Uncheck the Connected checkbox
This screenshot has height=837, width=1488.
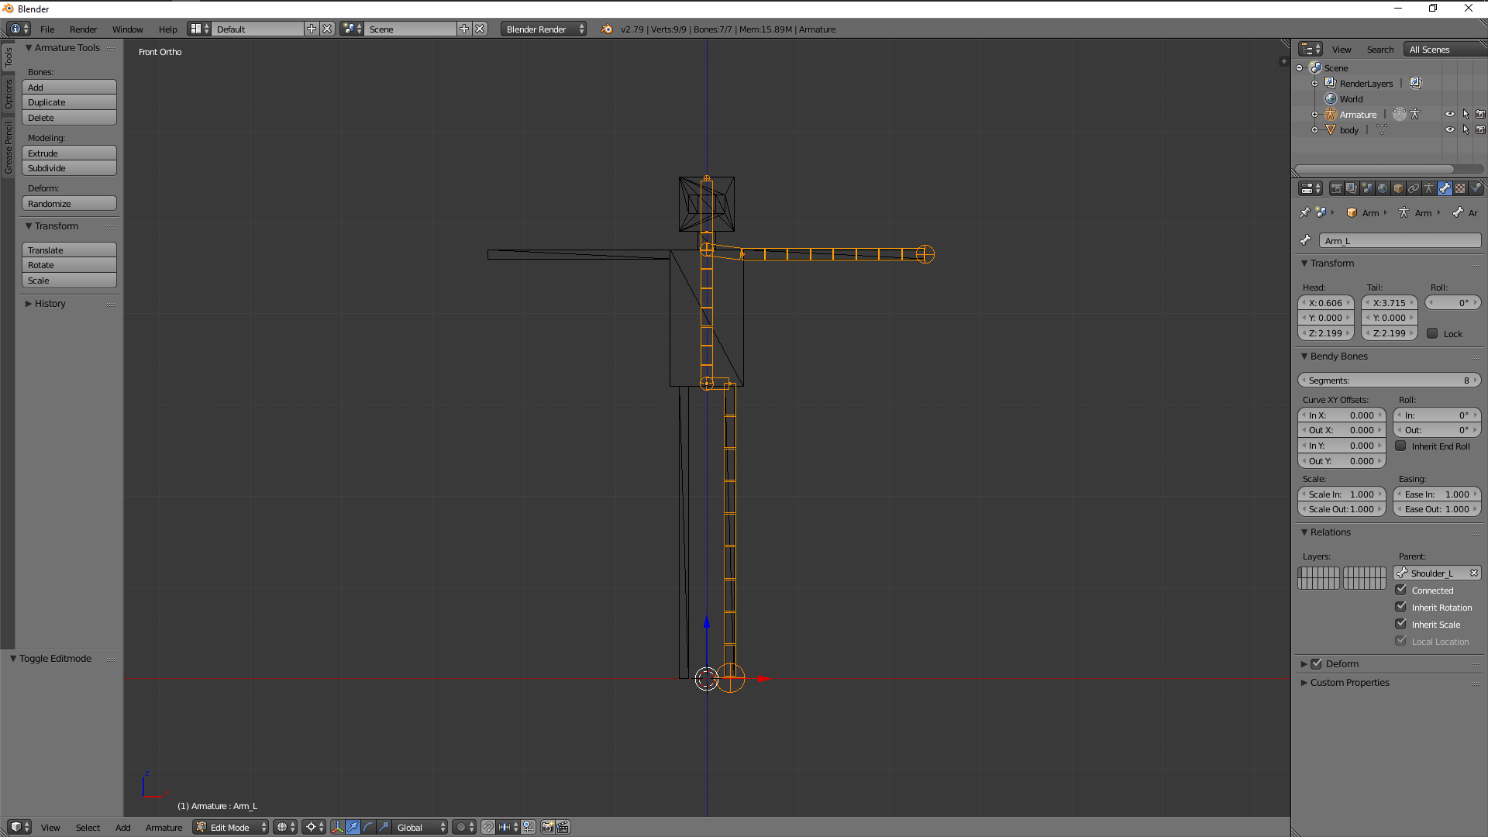[1401, 590]
